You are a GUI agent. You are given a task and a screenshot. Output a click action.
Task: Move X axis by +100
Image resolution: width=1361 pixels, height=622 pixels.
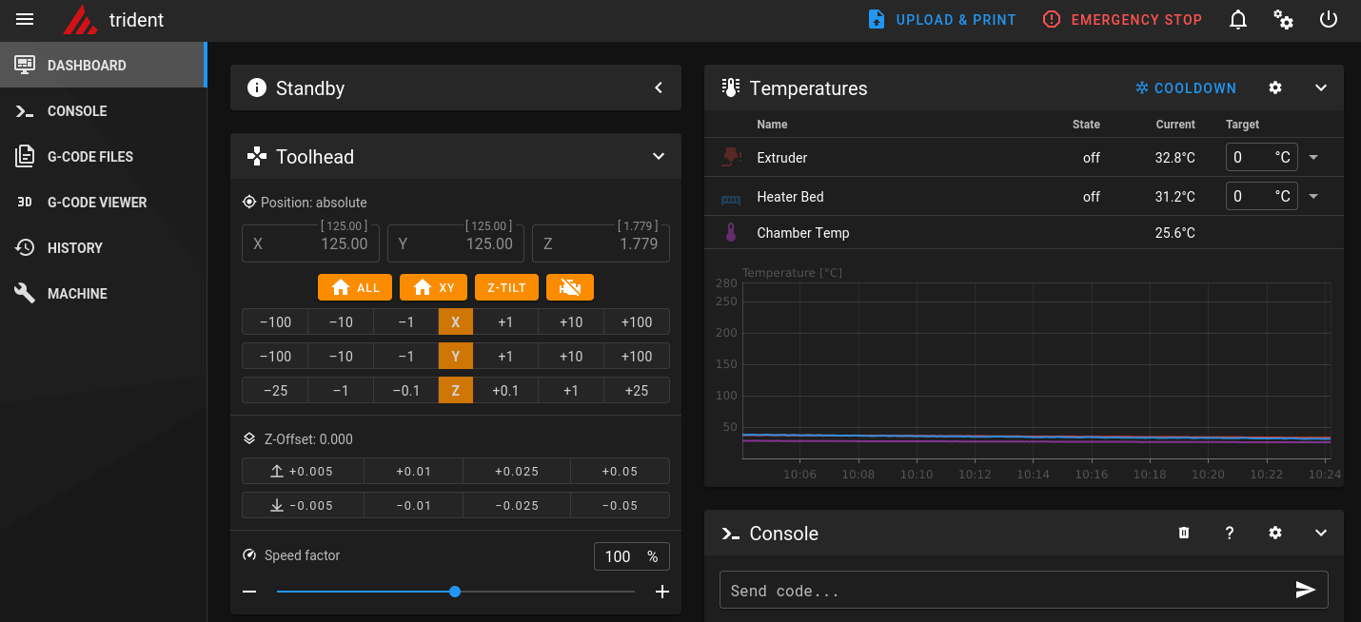click(x=637, y=321)
